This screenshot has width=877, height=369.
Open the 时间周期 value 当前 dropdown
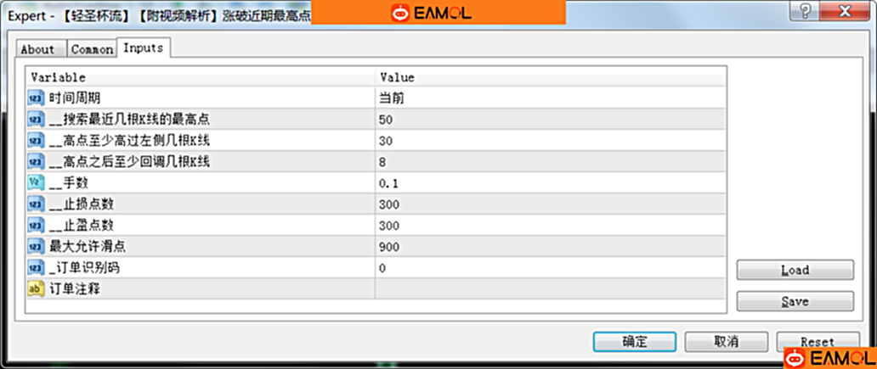(x=550, y=98)
